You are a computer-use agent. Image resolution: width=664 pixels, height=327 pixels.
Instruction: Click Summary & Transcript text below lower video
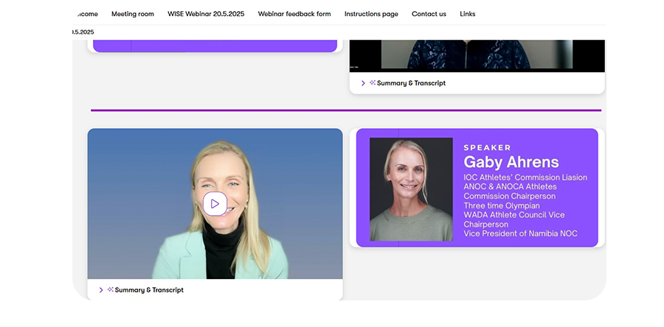(x=149, y=290)
